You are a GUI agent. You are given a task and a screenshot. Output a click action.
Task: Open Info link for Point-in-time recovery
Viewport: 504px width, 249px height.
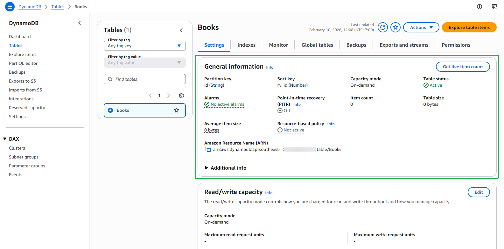pyautogui.click(x=297, y=104)
